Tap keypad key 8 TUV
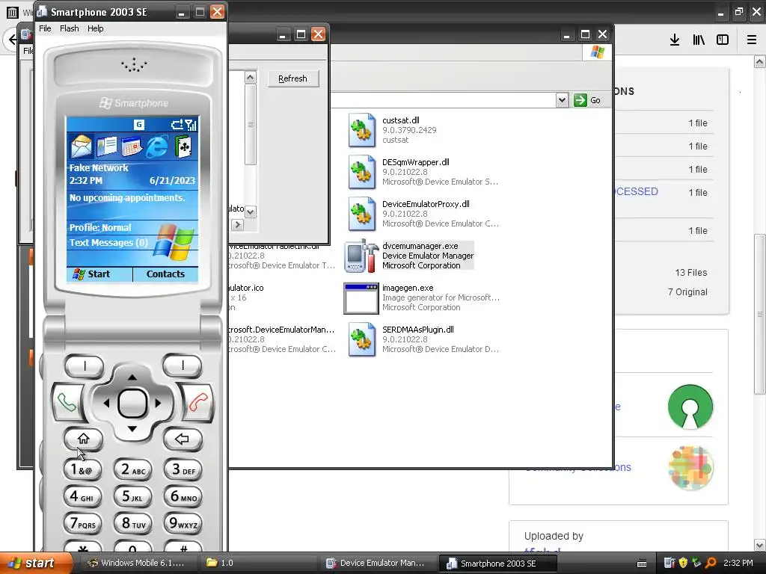766x574 pixels. [133, 524]
